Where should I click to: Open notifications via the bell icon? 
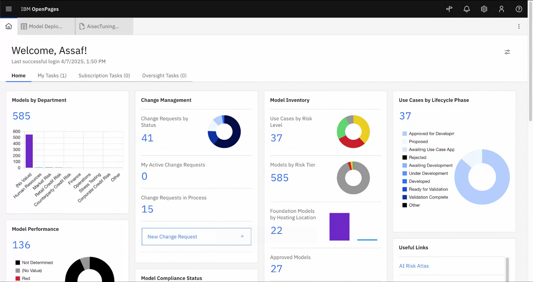[x=466, y=9]
